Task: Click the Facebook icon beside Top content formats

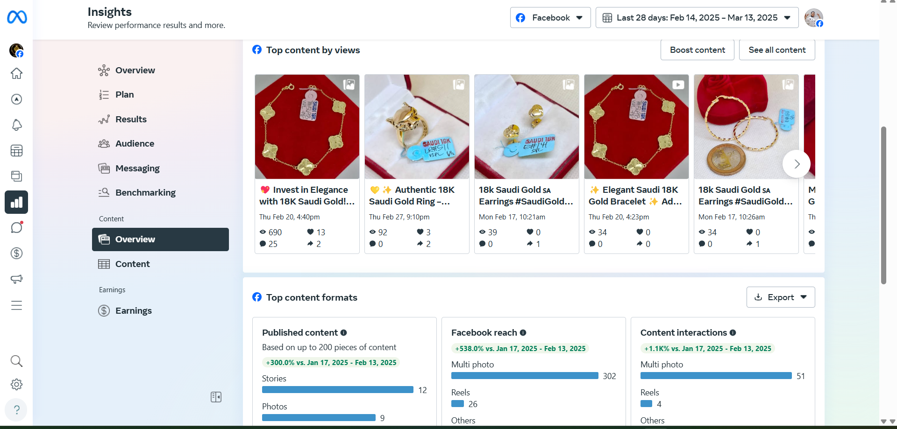Action: click(257, 297)
